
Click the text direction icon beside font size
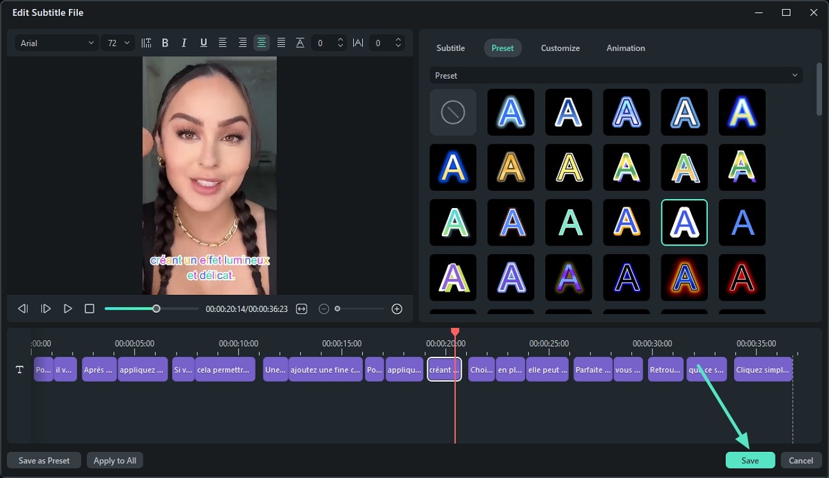(x=146, y=43)
